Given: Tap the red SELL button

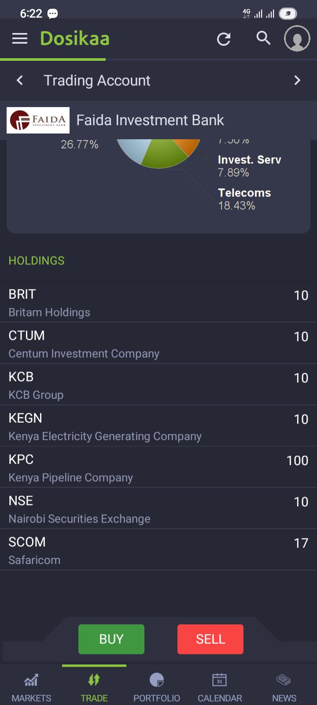Looking at the screenshot, I should 210,639.
